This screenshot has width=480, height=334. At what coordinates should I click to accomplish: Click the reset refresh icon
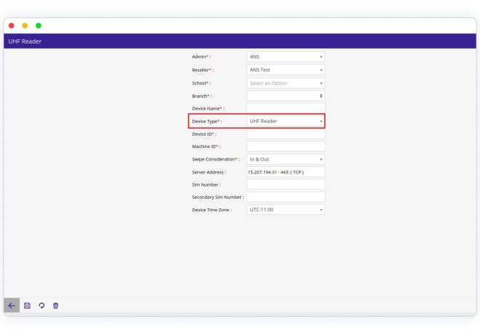tap(41, 306)
